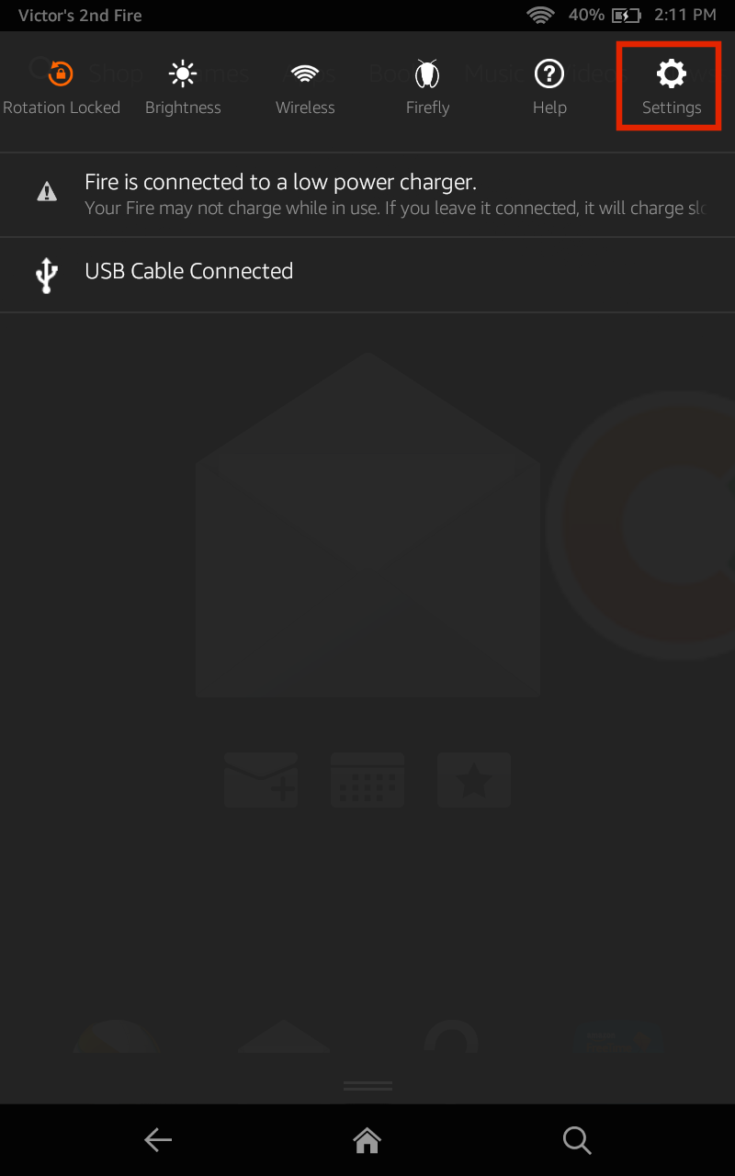Tap the dimmed compose mail icon
This screenshot has width=735, height=1176.
click(x=262, y=780)
